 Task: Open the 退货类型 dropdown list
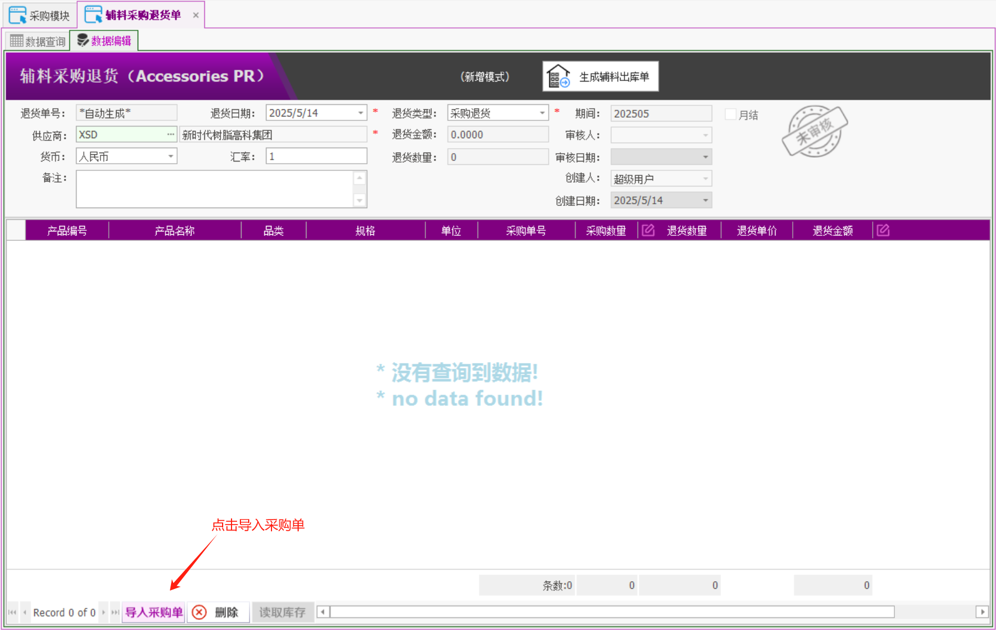(542, 113)
